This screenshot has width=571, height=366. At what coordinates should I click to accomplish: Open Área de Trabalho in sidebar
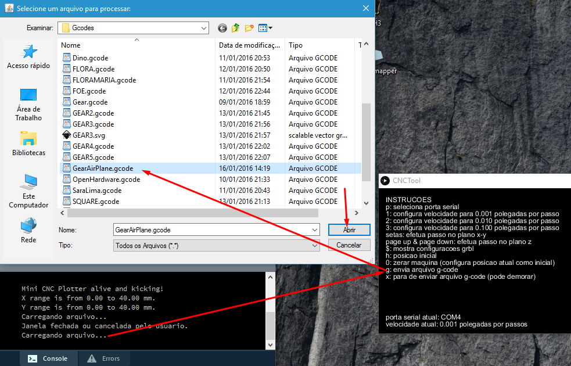(x=28, y=105)
